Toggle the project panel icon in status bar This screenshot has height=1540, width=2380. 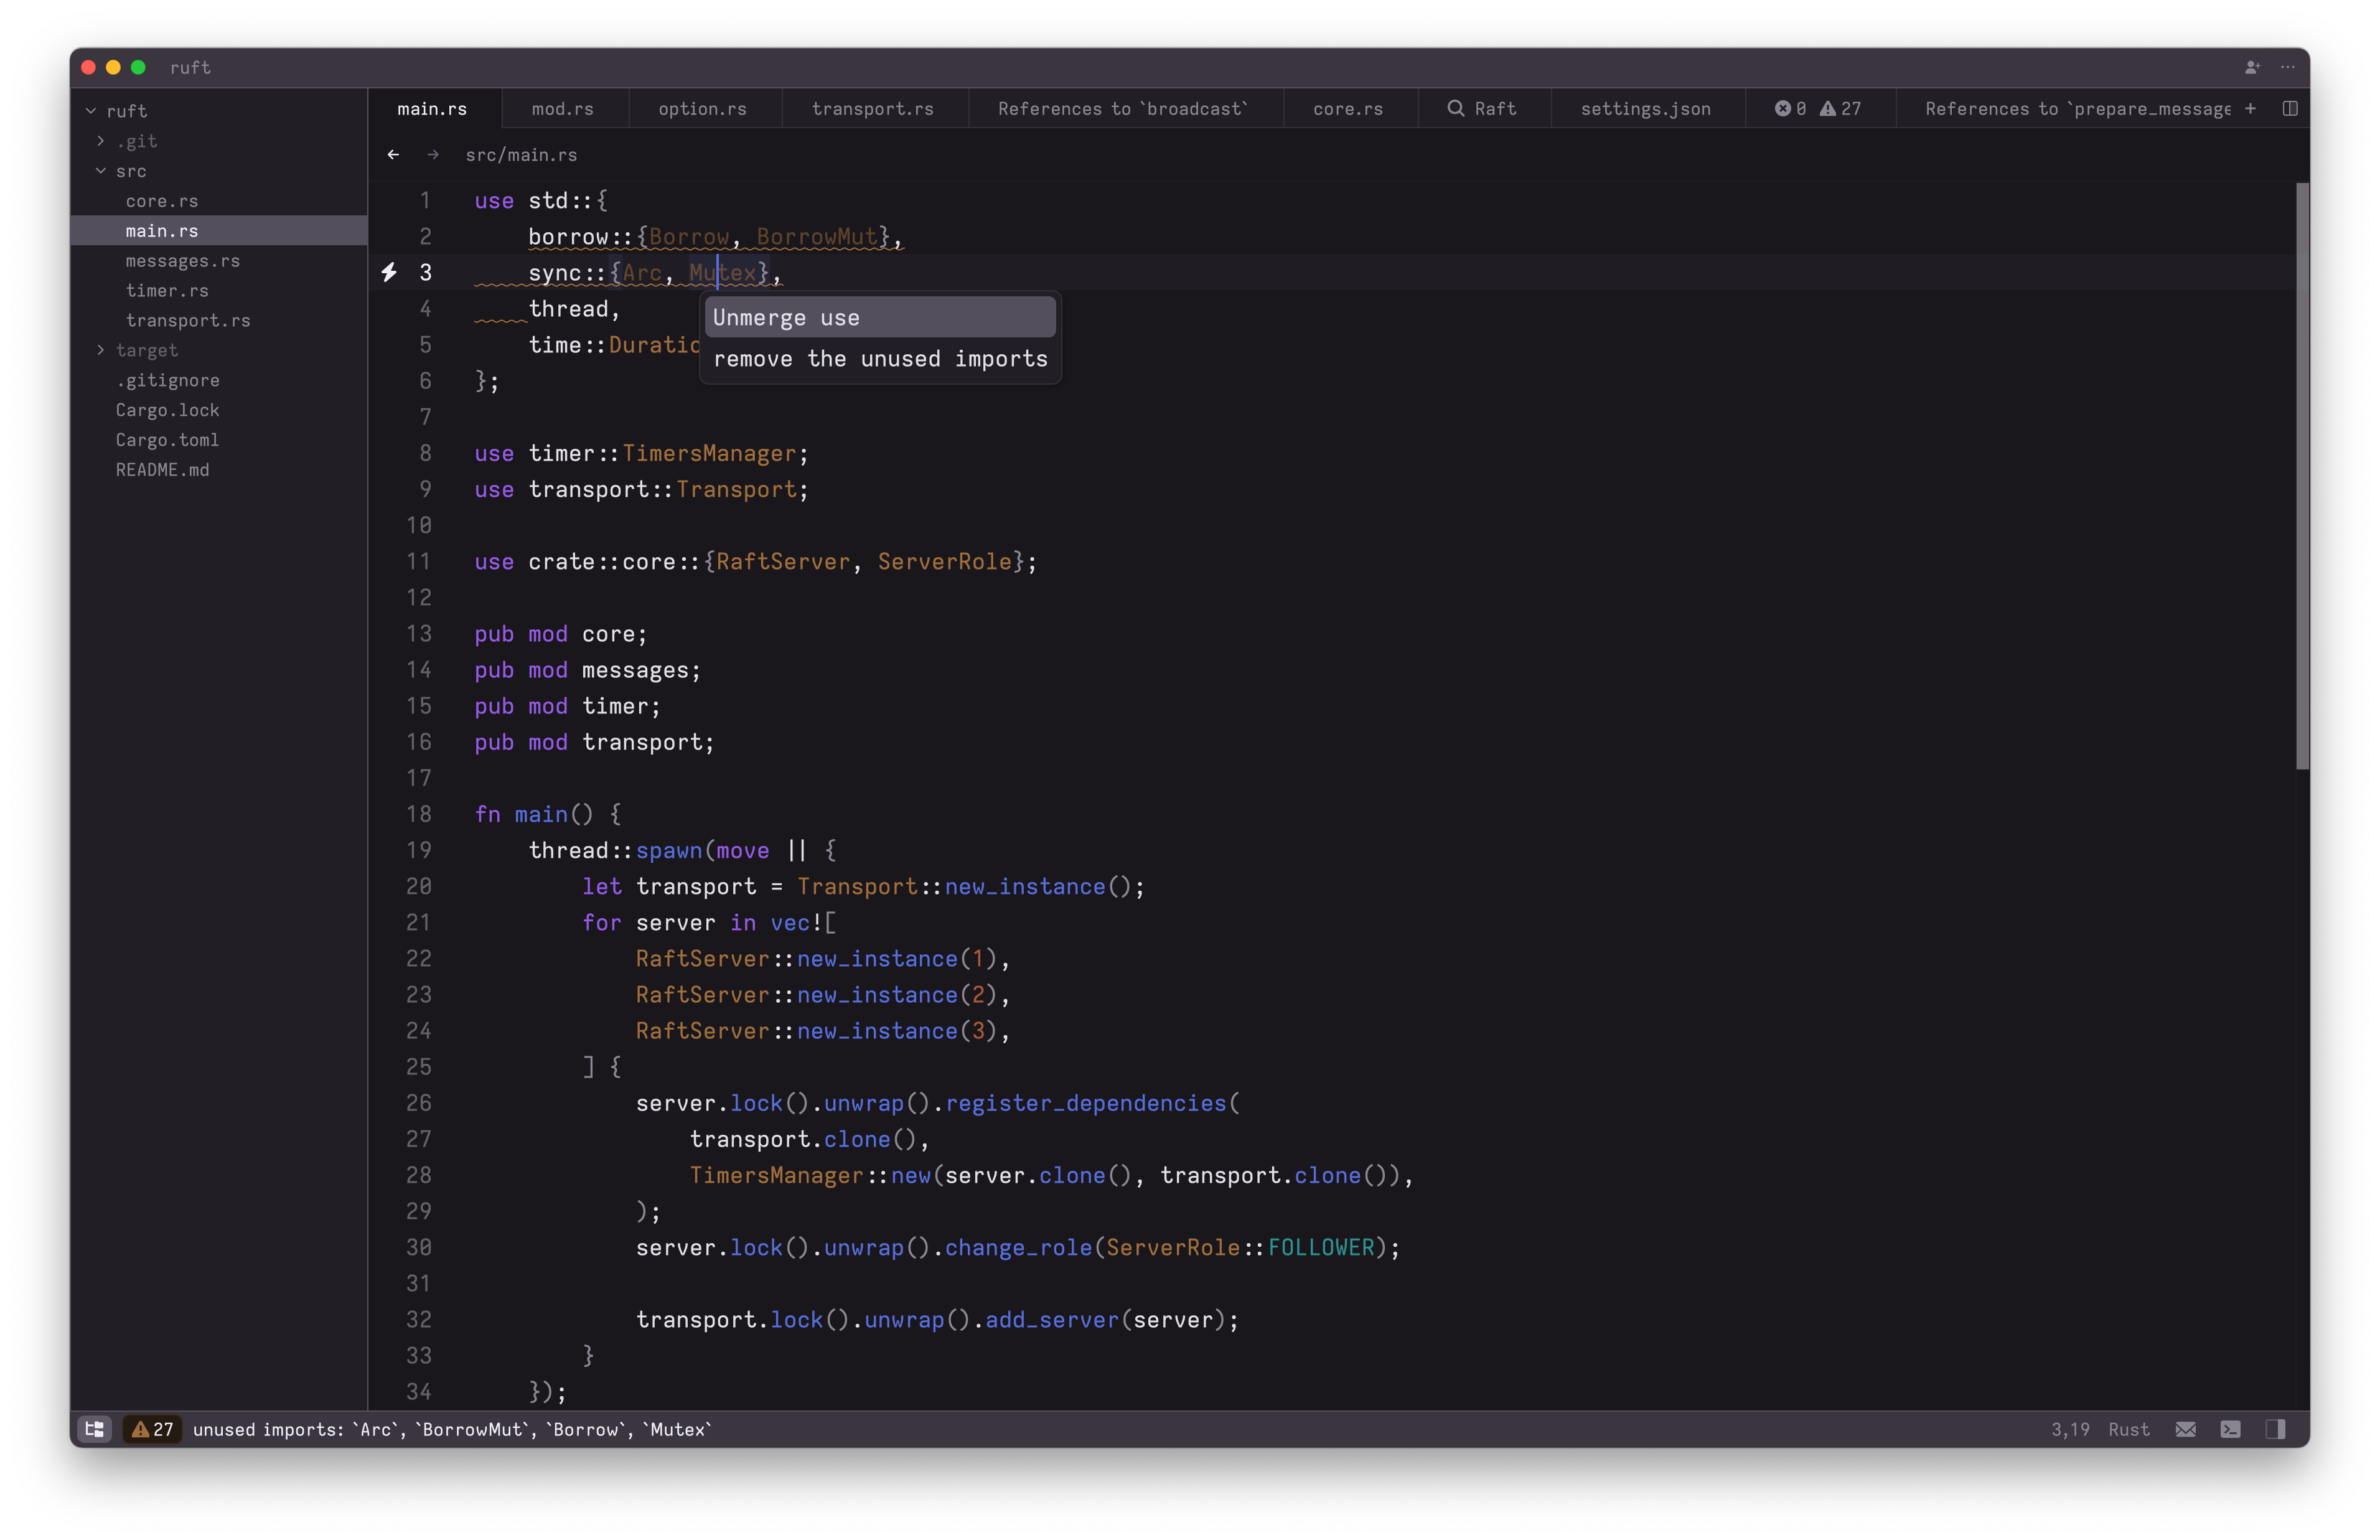coord(95,1429)
